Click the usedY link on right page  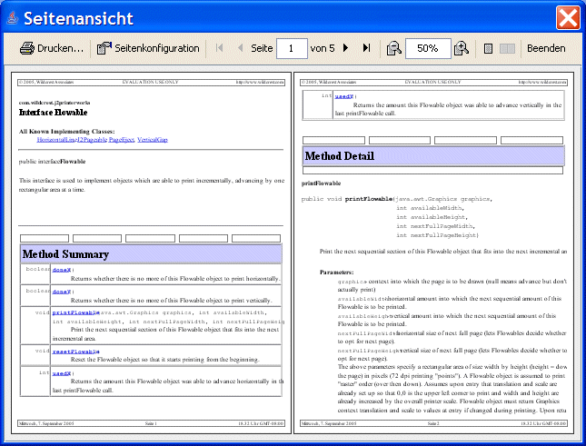[343, 96]
